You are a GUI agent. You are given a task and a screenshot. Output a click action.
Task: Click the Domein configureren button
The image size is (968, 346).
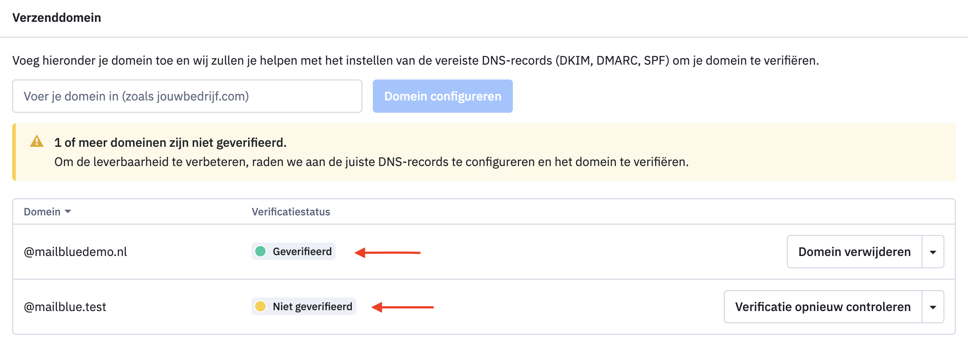(x=443, y=96)
